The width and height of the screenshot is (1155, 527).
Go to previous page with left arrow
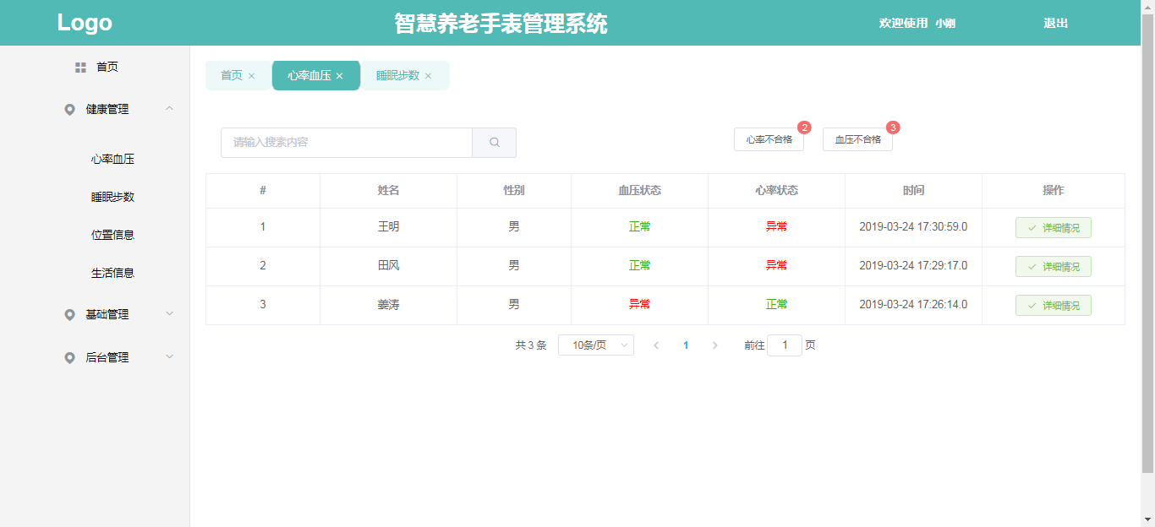[x=656, y=345]
